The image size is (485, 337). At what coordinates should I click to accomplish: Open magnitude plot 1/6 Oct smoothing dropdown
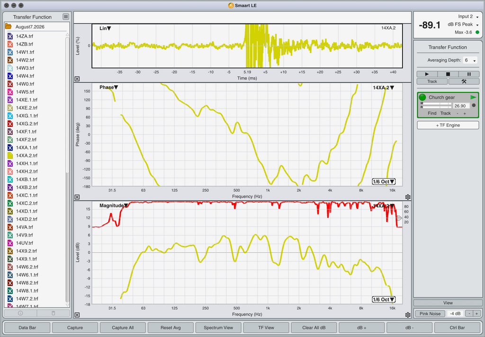[384, 299]
